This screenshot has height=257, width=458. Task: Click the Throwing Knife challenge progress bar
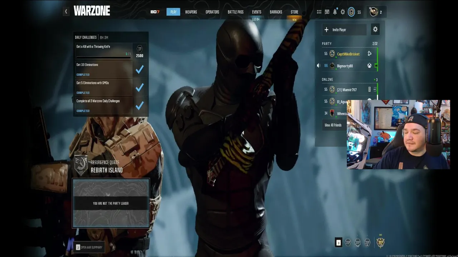click(x=103, y=57)
